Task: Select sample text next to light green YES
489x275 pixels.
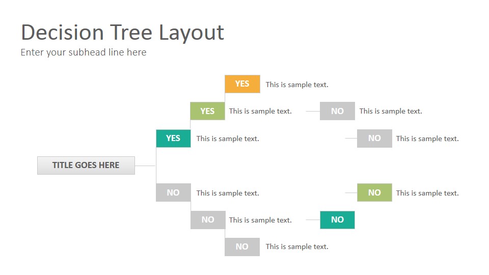Action: 260,112
